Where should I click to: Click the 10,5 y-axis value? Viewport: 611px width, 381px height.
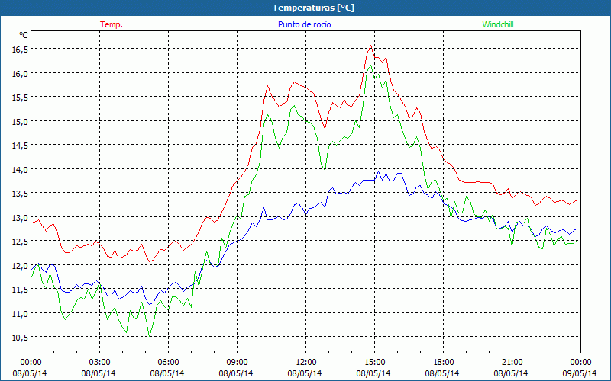pos(21,338)
